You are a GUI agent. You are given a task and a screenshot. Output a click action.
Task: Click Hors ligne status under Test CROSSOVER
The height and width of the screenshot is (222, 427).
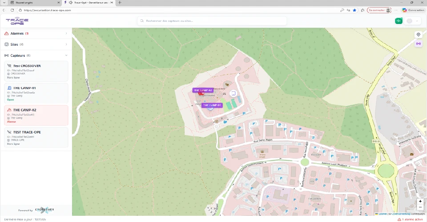point(13,77)
